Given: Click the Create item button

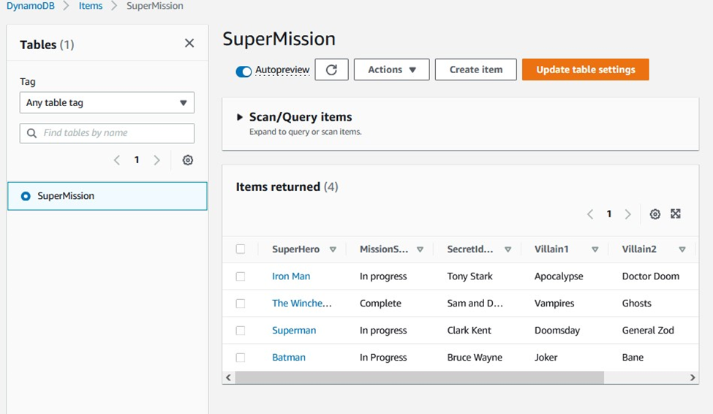Looking at the screenshot, I should (x=475, y=69).
